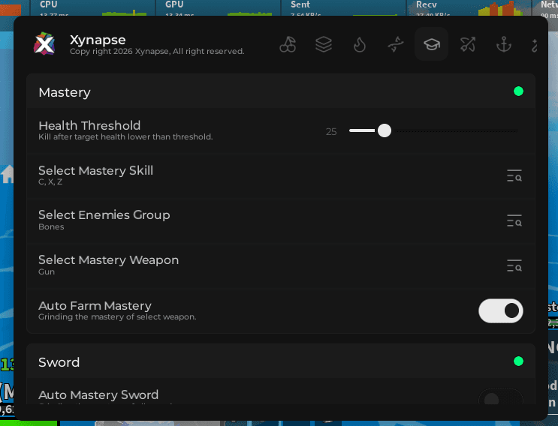Open Select Mastery Weapon list picker

point(514,265)
